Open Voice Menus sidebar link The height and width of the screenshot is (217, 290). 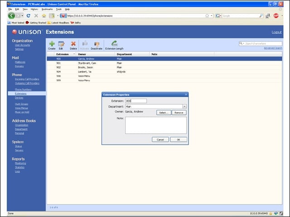coord(21,108)
